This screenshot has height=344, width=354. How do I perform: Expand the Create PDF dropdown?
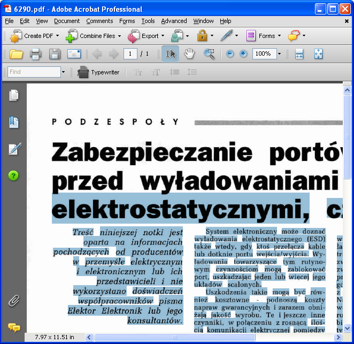tap(57, 36)
